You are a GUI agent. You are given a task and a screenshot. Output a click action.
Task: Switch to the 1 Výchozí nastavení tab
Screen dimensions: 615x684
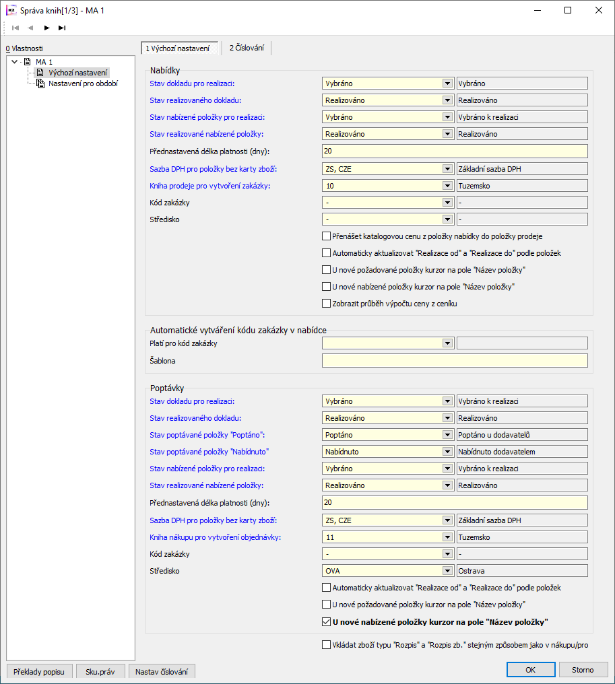(x=179, y=48)
